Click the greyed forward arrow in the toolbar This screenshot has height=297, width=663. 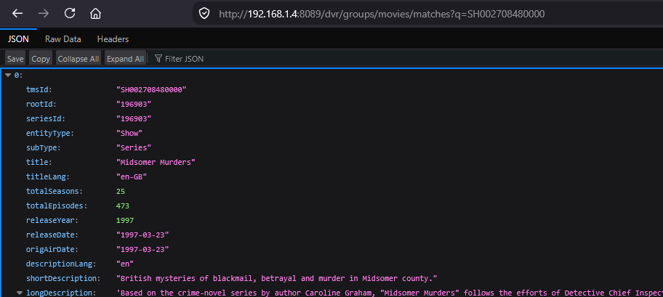43,14
